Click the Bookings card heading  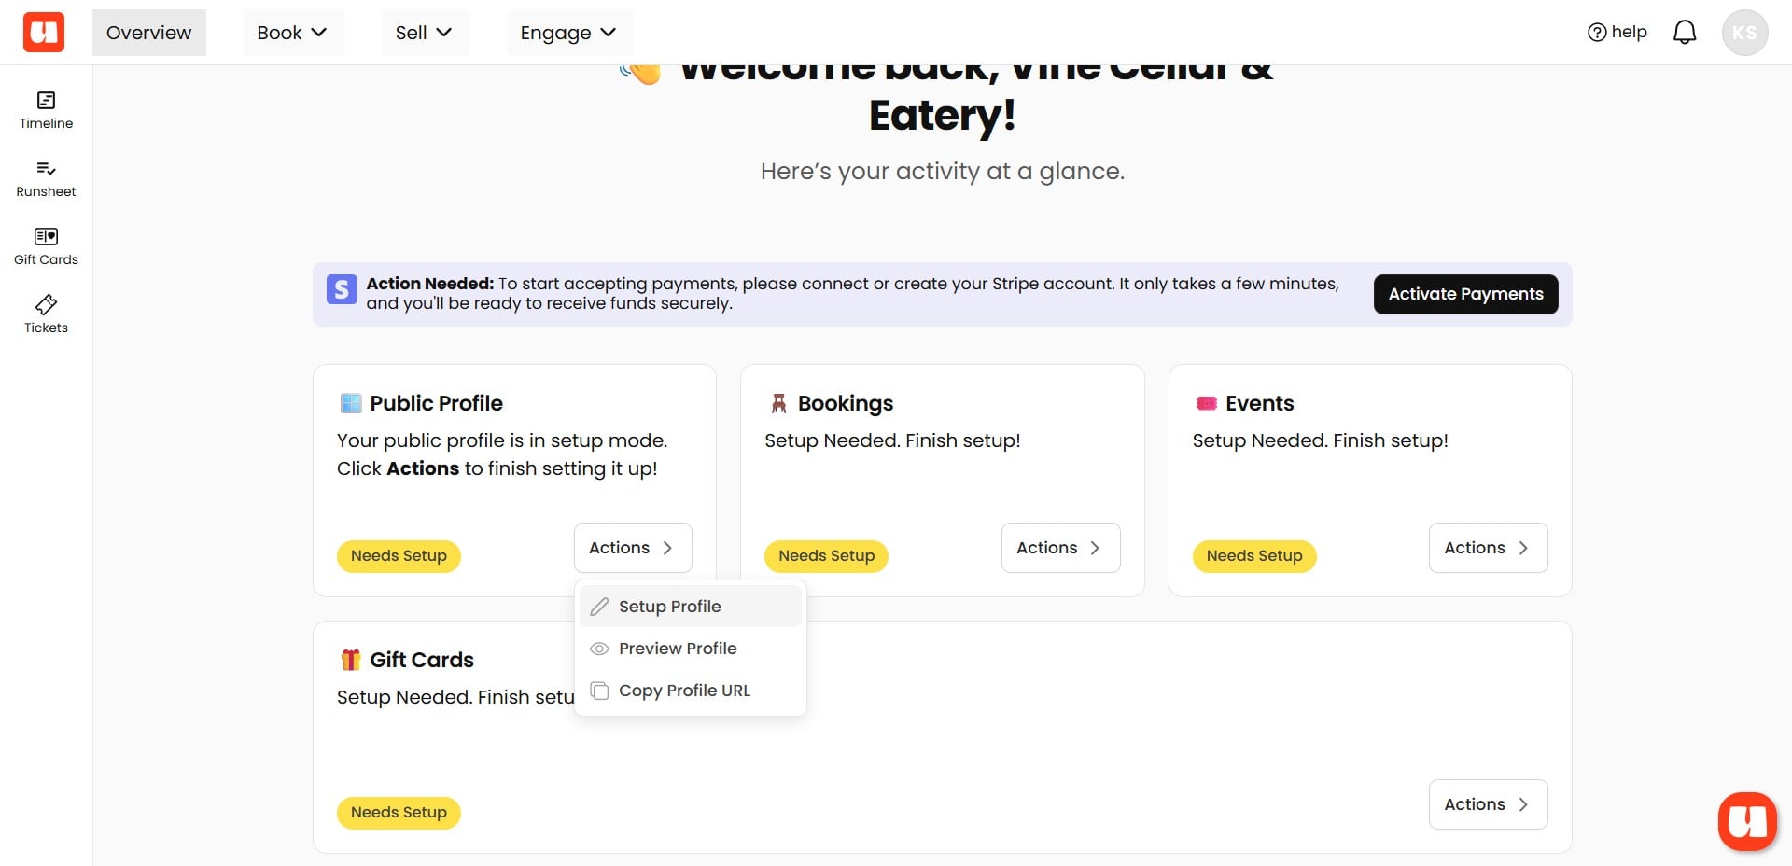click(846, 403)
